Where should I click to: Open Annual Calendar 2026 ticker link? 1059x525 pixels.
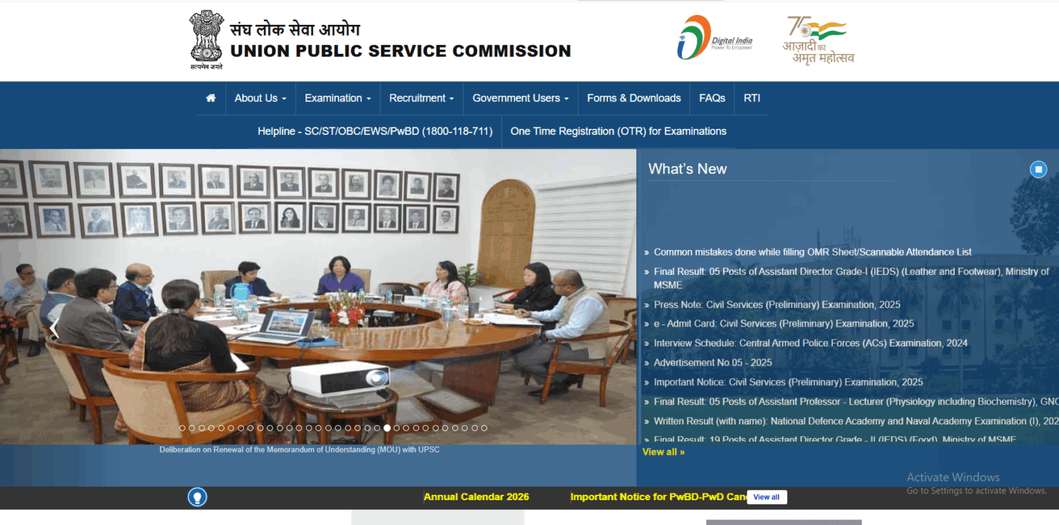(476, 497)
